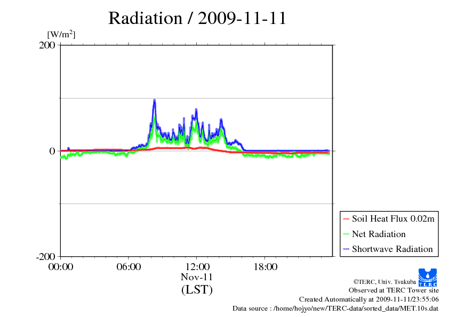Click the blue Shortwave Radiation legend marker
The width and height of the screenshot is (449, 317).
tap(346, 249)
